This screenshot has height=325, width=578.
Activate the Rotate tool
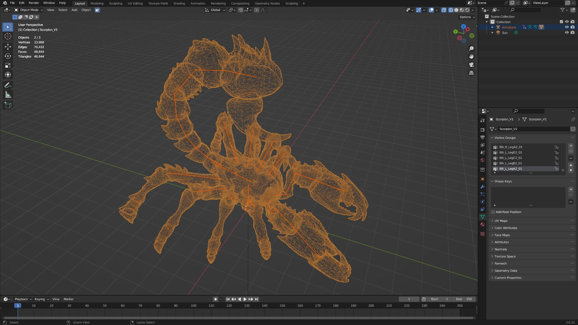tap(8, 56)
